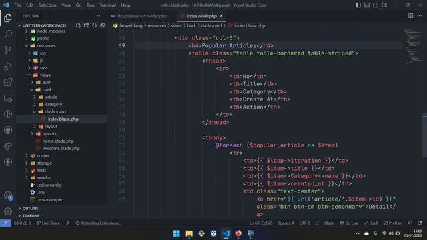Start Live Share from status bar
This screenshot has height=240, width=427.
click(x=48, y=223)
